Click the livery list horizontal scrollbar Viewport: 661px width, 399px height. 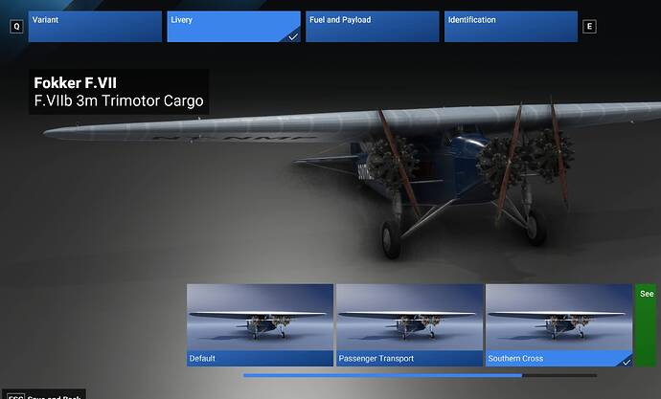[420, 375]
